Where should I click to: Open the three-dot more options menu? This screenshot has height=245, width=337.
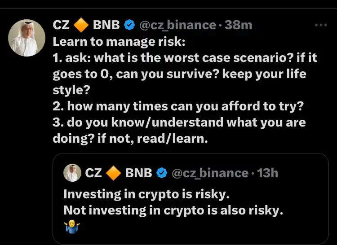click(x=321, y=25)
